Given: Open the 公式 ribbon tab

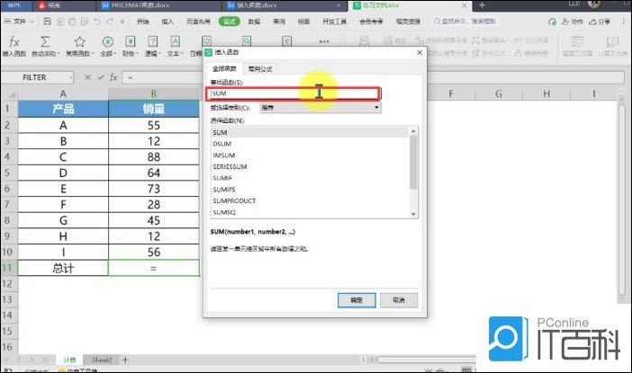Looking at the screenshot, I should coord(229,20).
